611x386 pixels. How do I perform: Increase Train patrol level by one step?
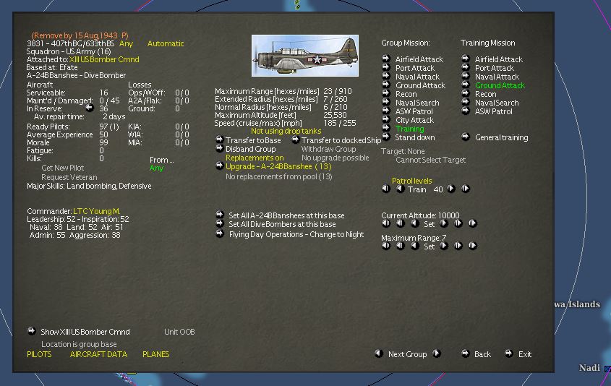pyautogui.click(x=451, y=189)
